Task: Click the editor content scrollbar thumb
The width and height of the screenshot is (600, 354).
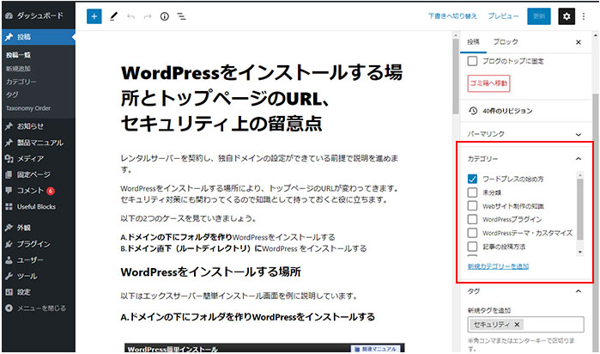Action: point(455,76)
